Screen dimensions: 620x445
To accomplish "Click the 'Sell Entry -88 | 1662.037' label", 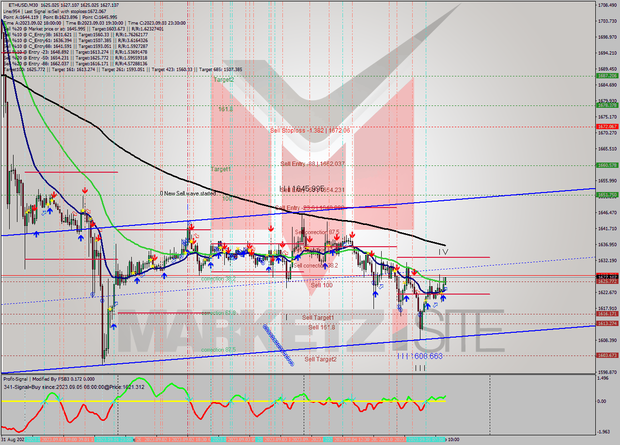I will (x=312, y=164).
